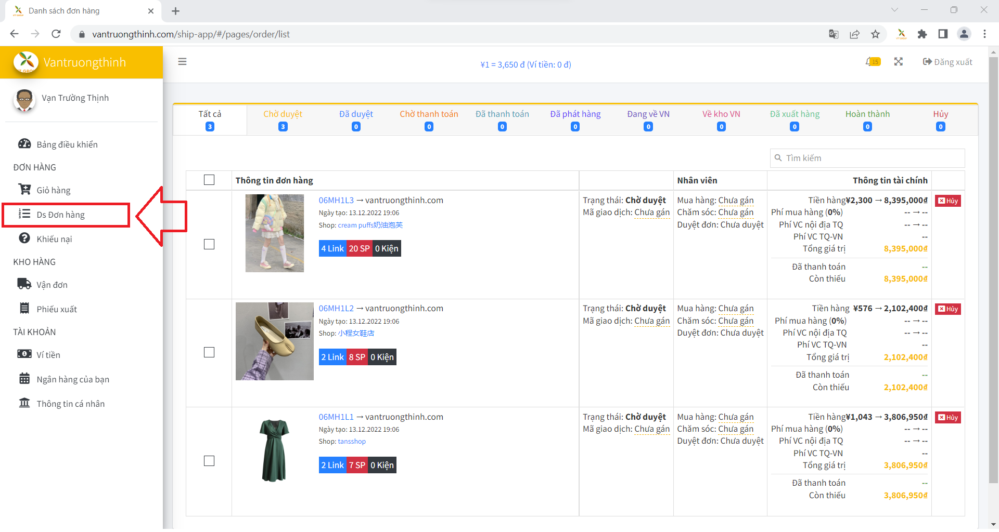The image size is (999, 532).
Task: Open the yellow jacket product thumbnail
Action: tap(275, 233)
